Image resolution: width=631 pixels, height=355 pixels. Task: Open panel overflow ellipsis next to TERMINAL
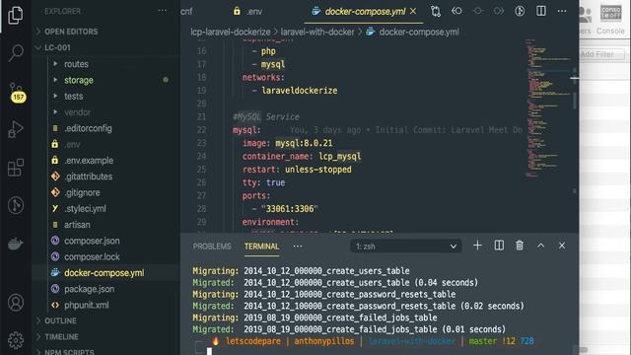298,247
